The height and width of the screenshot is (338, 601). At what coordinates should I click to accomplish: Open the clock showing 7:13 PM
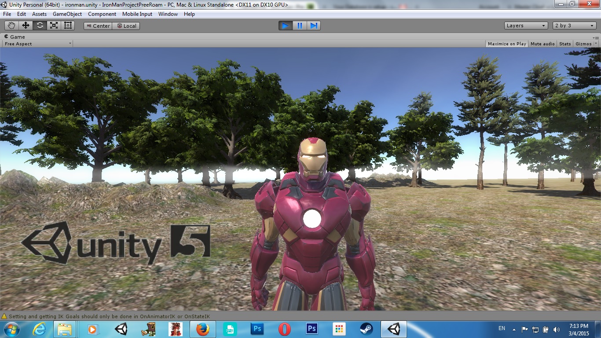(x=578, y=329)
